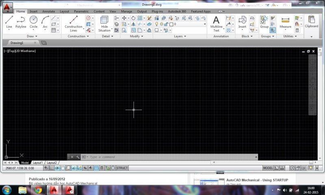Toggle the layer lock icon

[x=166, y=24]
